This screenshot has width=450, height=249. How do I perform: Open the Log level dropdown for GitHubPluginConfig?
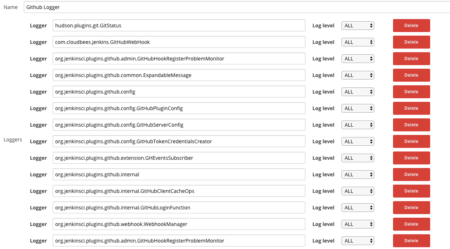point(357,108)
